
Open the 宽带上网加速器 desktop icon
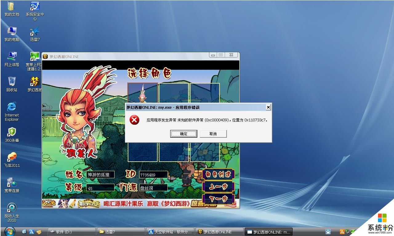pyautogui.click(x=34, y=61)
